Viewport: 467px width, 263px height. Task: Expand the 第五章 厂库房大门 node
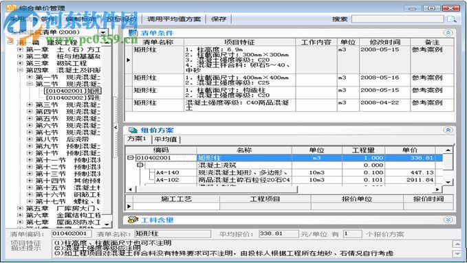tap(20, 208)
